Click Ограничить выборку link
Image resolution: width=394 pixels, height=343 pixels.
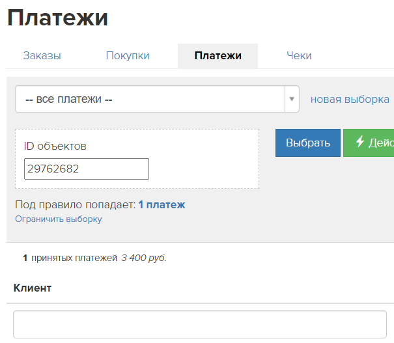[x=59, y=219]
